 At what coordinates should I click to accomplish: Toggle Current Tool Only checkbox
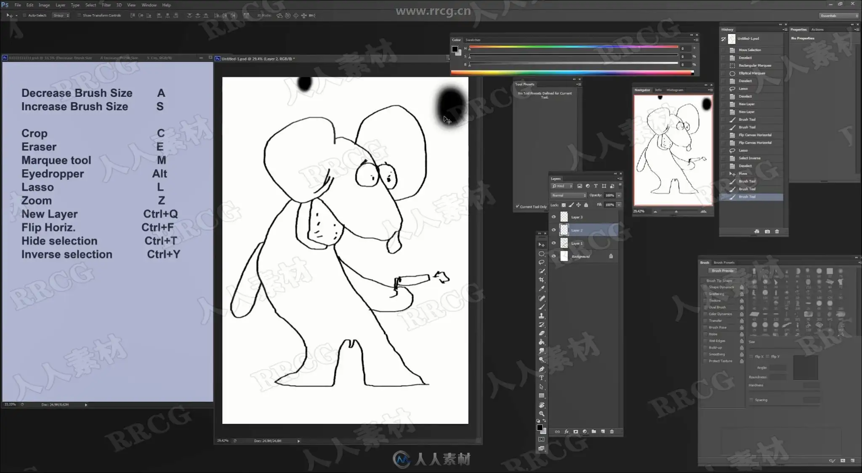click(517, 206)
